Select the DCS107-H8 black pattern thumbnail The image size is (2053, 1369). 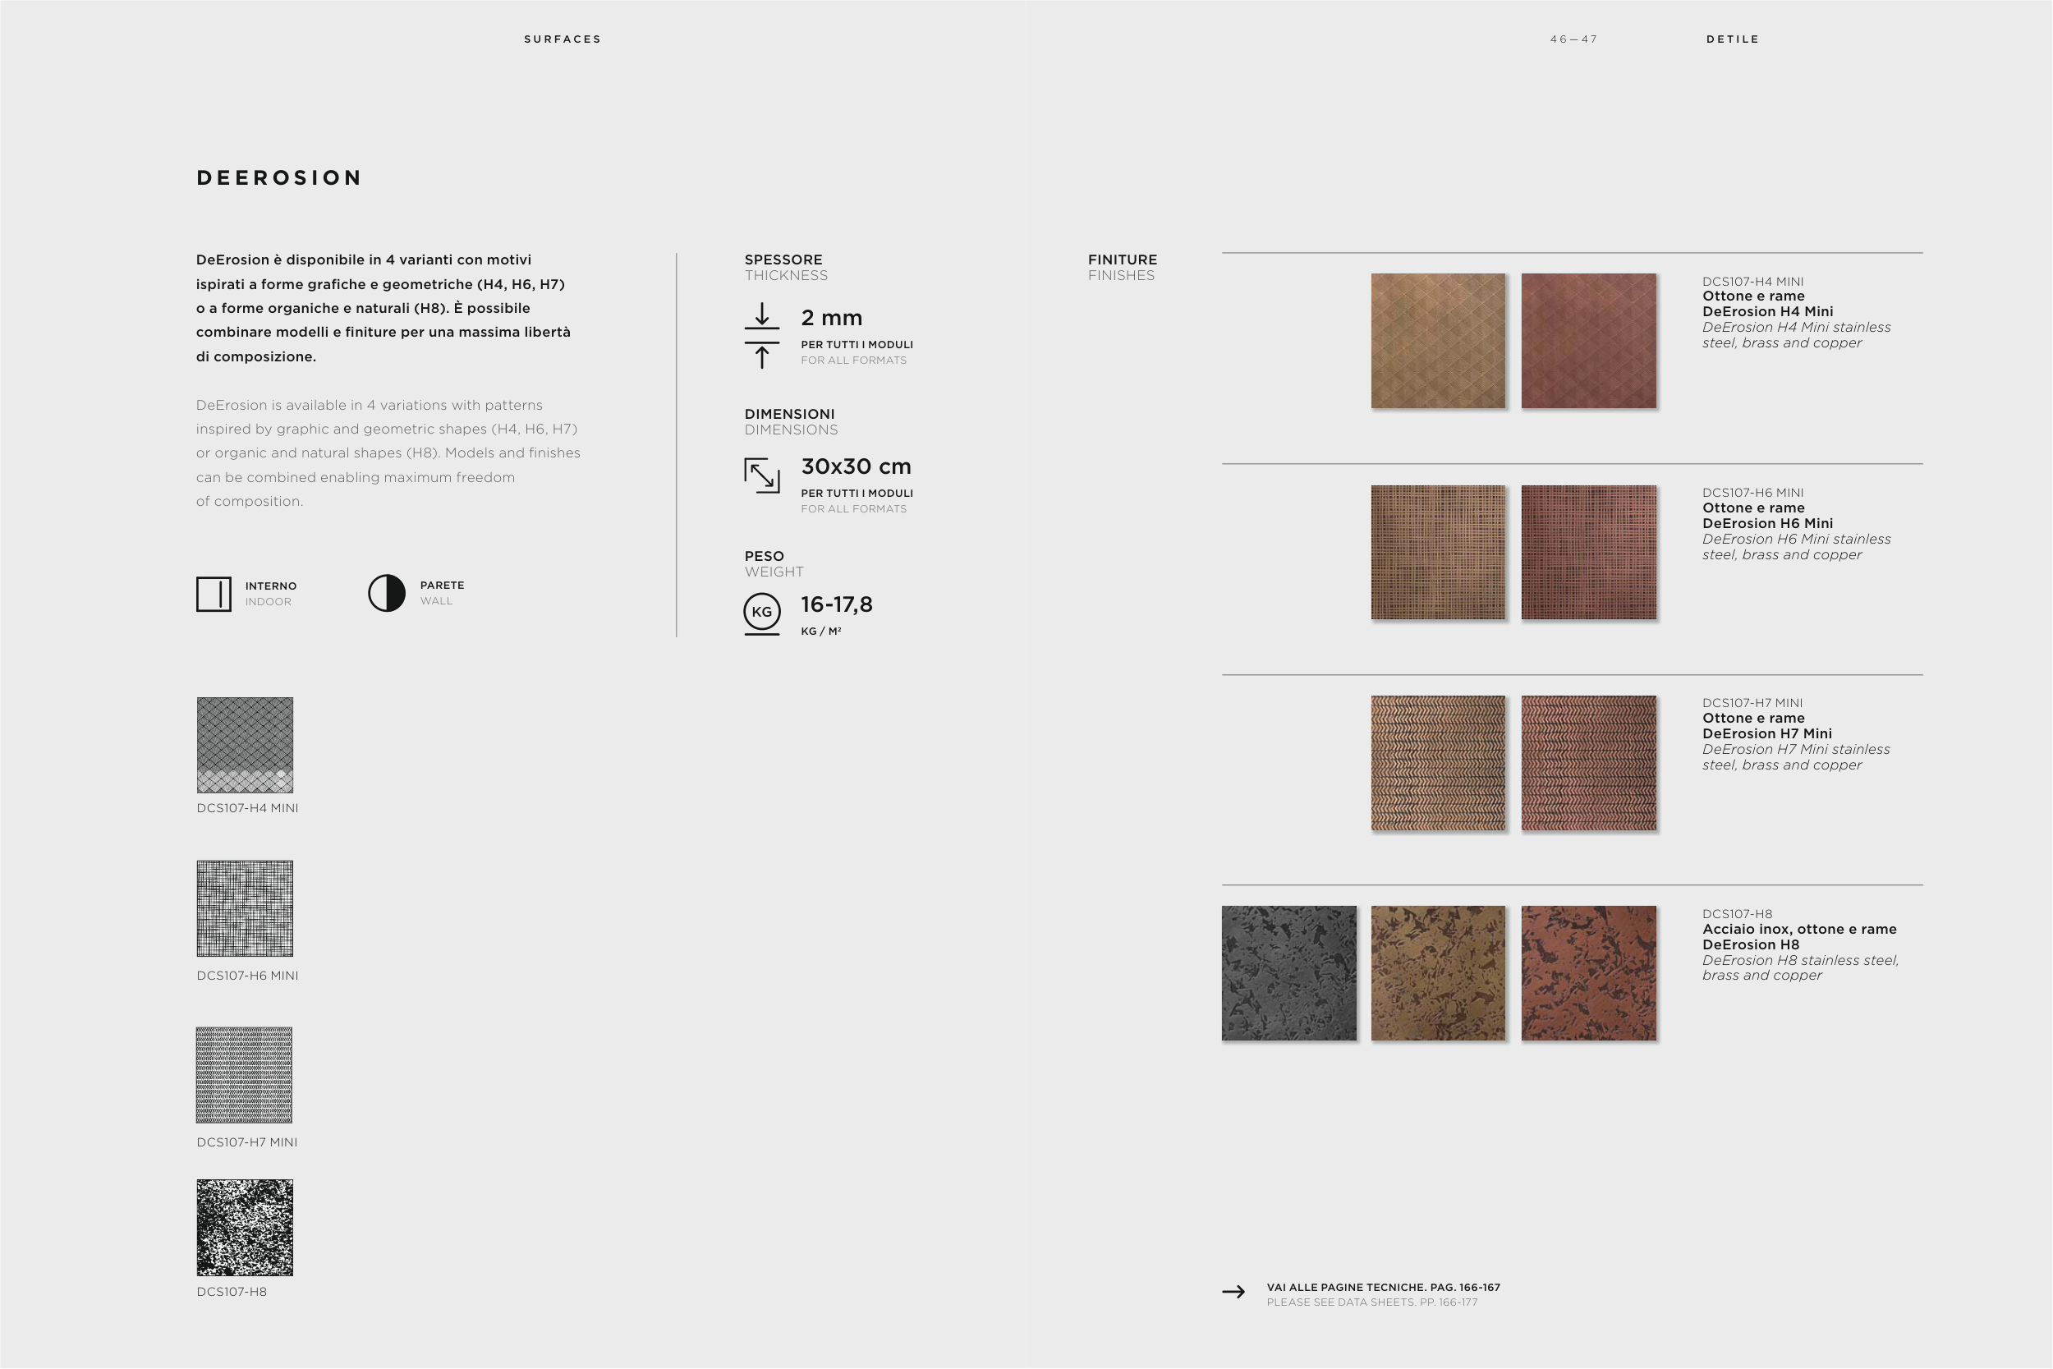coord(245,1228)
